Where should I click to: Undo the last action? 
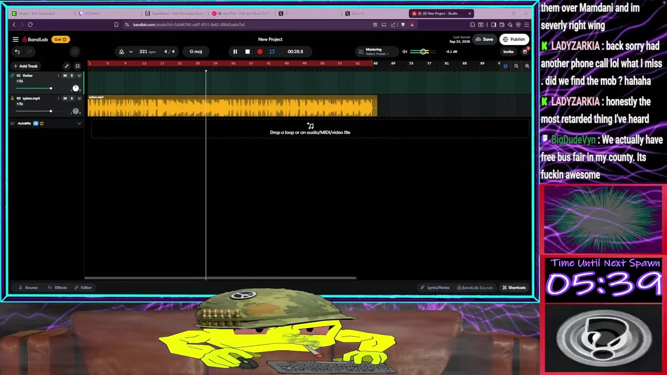[17, 52]
